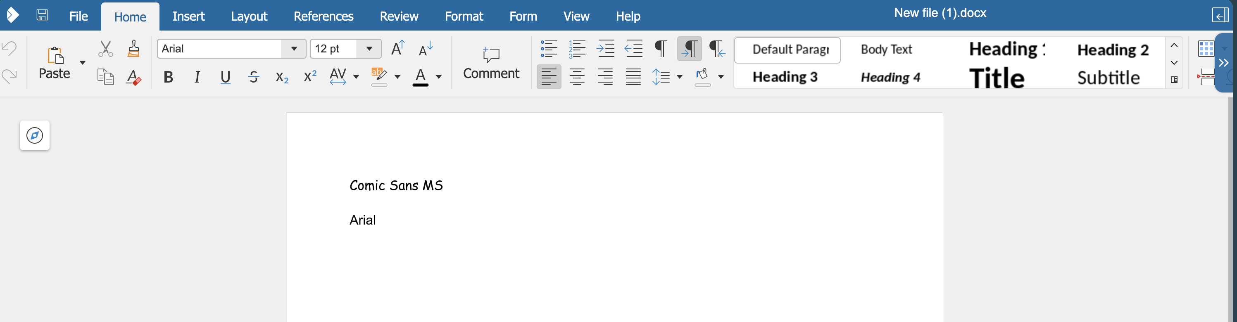Open the Navigator compass button

pyautogui.click(x=35, y=135)
